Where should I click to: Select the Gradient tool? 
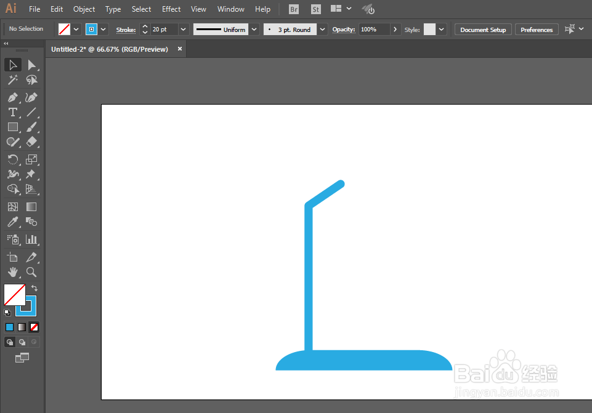click(x=31, y=207)
